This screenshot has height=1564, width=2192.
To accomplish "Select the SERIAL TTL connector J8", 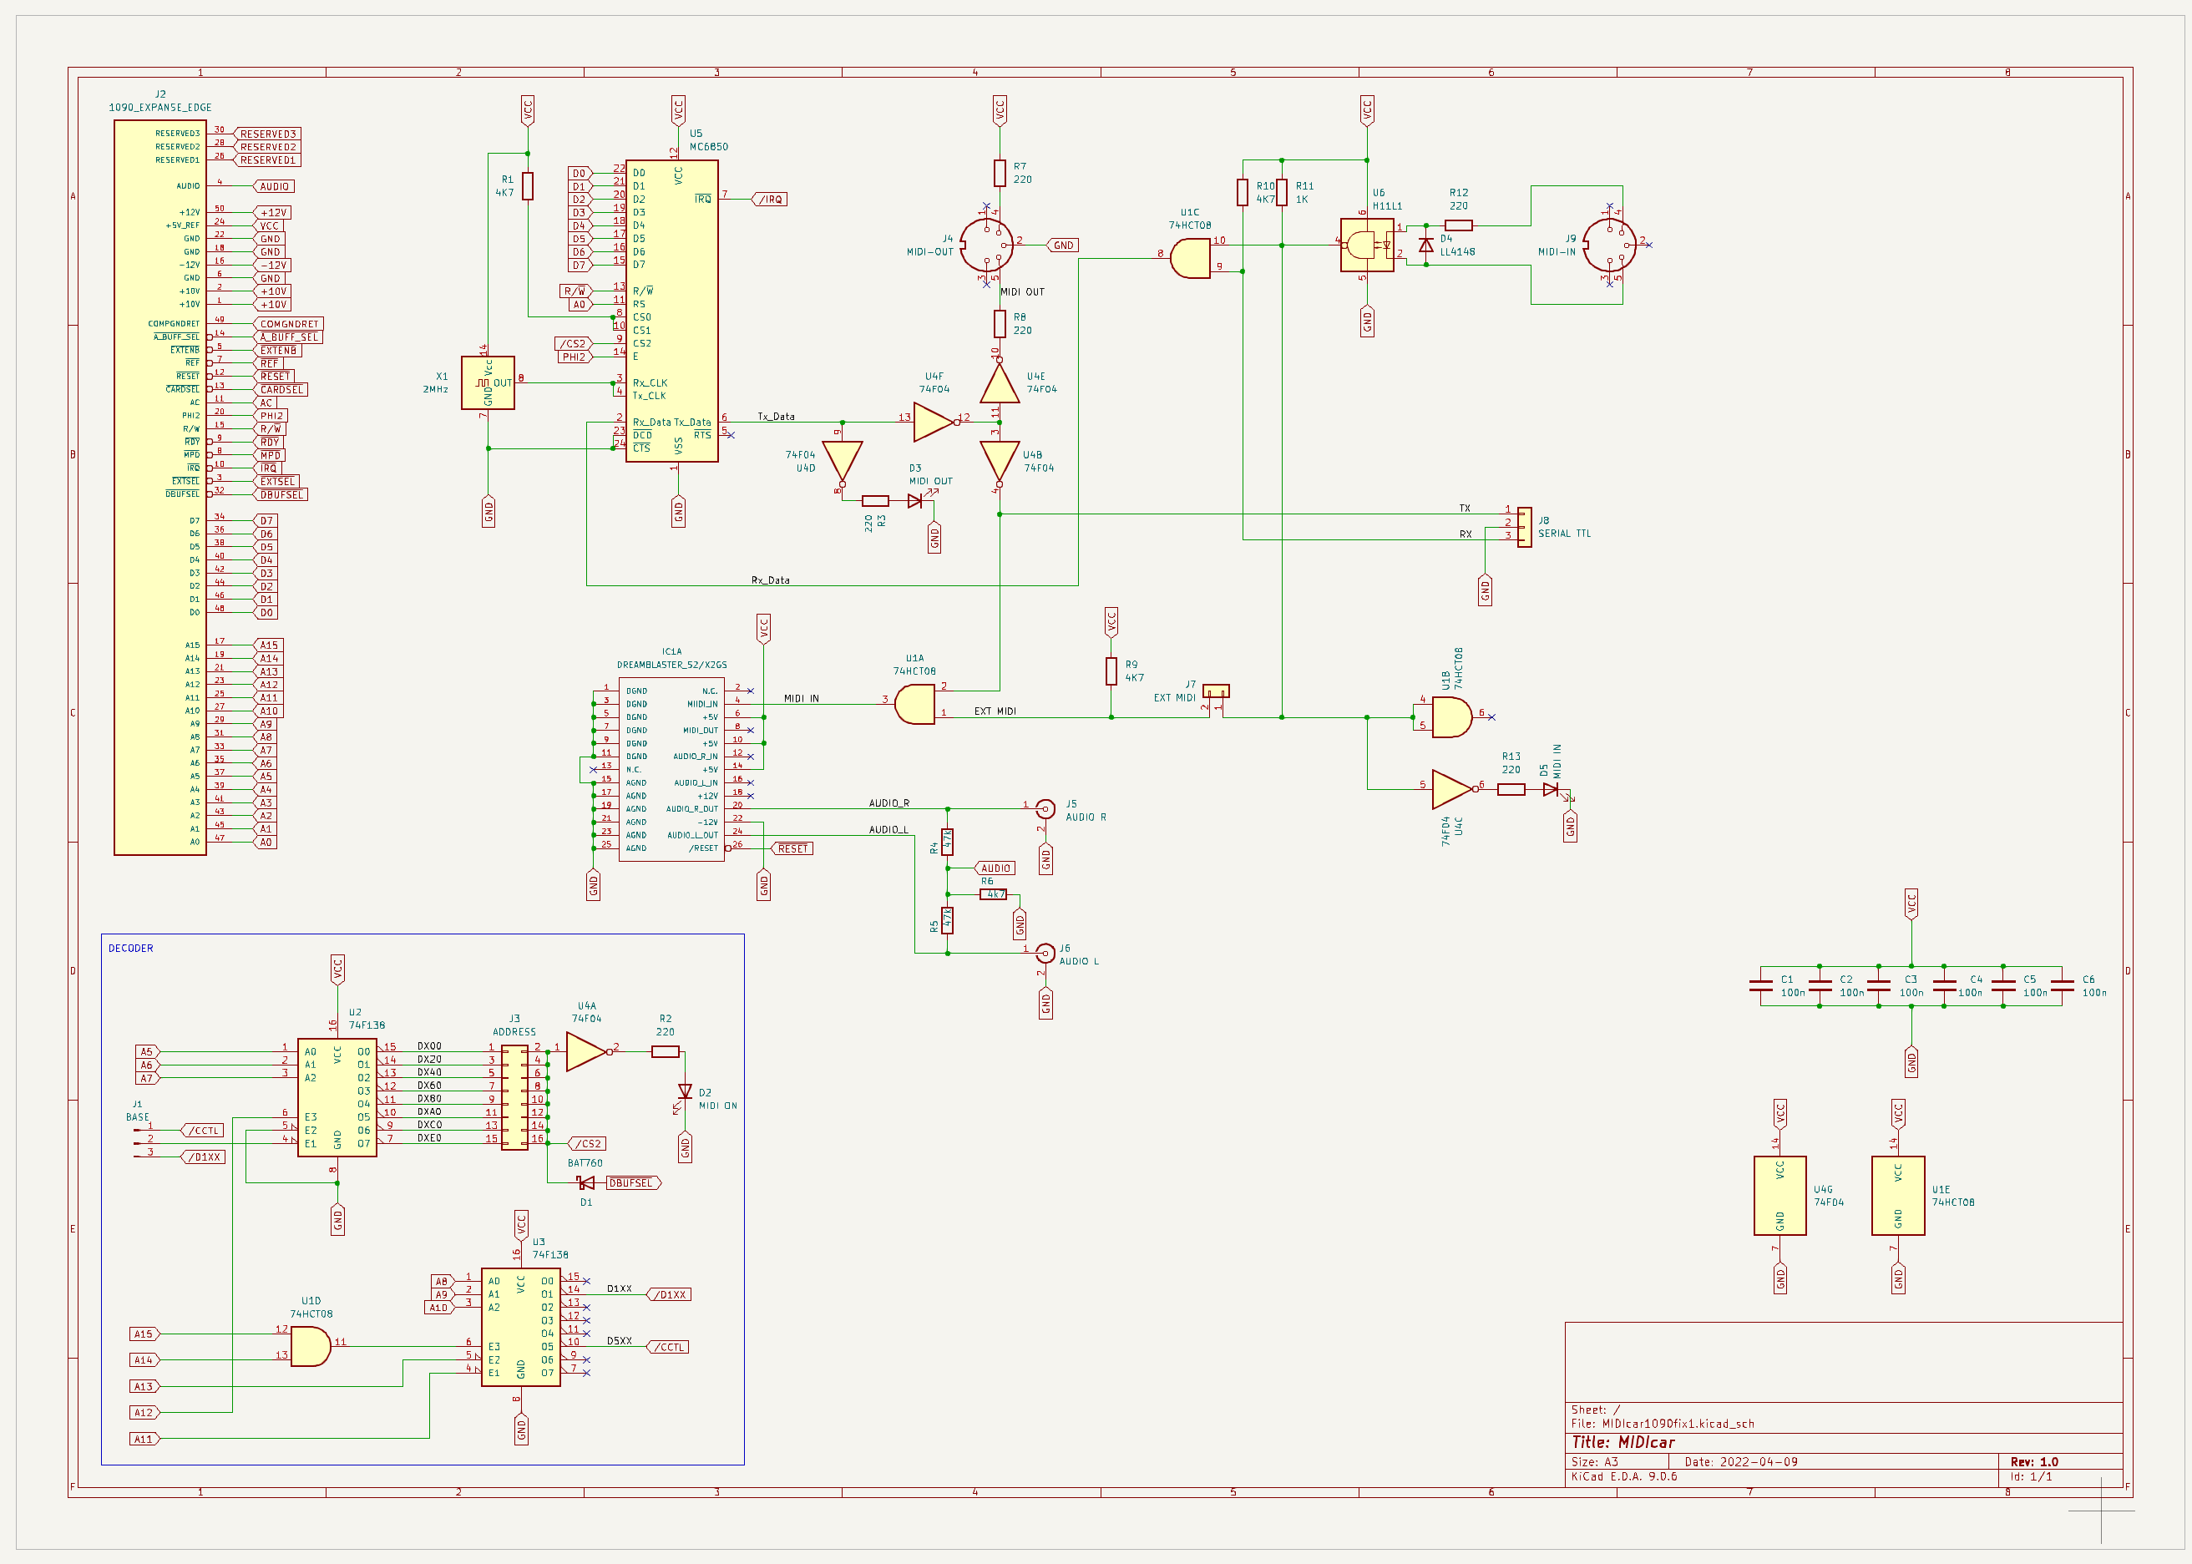I will [1526, 525].
